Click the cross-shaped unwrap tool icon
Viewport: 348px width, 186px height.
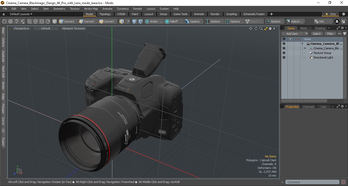pyautogui.click(x=36, y=21)
